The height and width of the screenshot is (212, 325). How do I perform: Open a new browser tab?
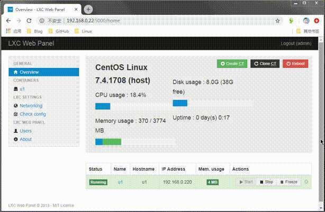tap(88, 10)
